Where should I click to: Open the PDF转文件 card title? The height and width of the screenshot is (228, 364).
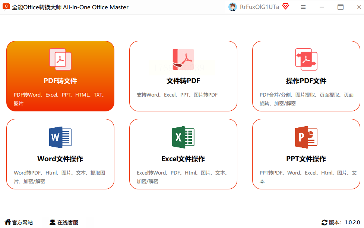click(x=60, y=81)
